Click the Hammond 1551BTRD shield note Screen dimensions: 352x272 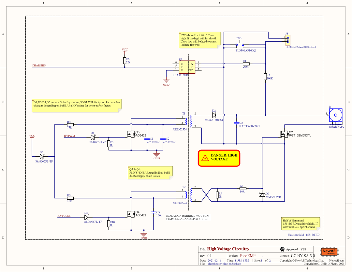(301, 224)
